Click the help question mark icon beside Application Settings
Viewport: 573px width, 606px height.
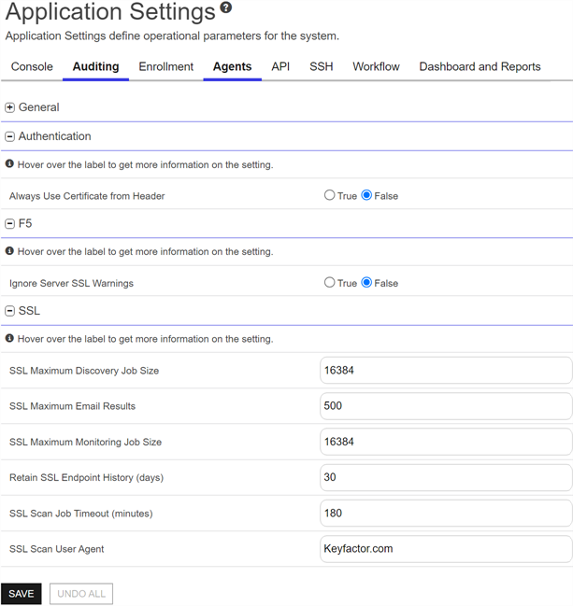pyautogui.click(x=226, y=7)
